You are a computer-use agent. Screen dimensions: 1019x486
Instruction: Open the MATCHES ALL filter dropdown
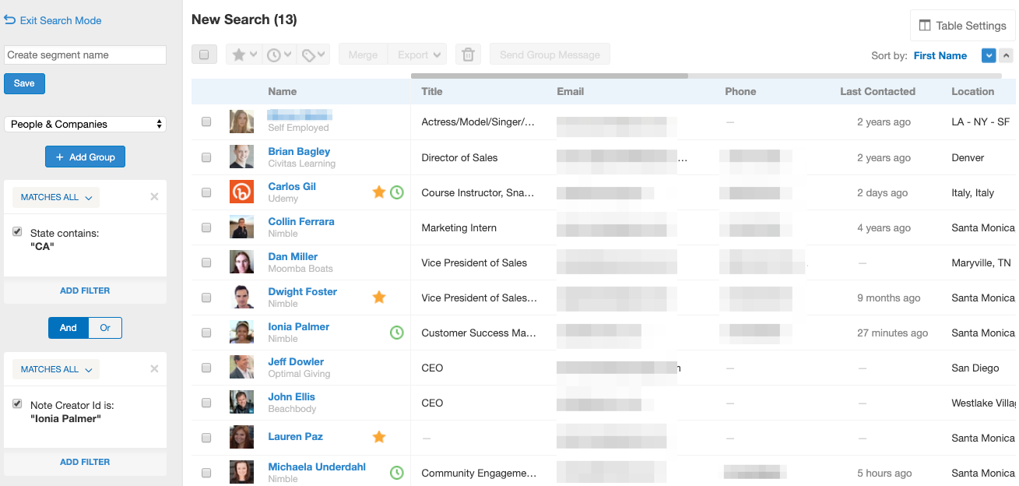click(x=55, y=197)
